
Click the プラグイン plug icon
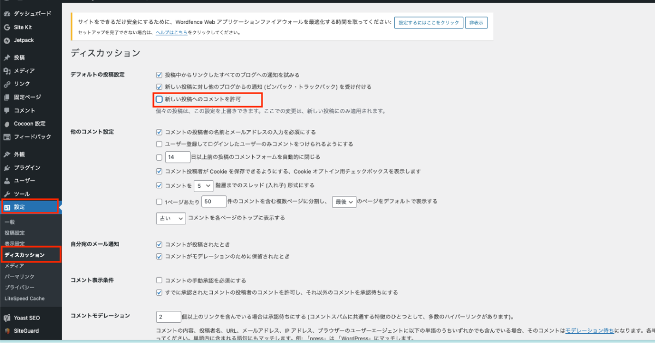[7, 168]
